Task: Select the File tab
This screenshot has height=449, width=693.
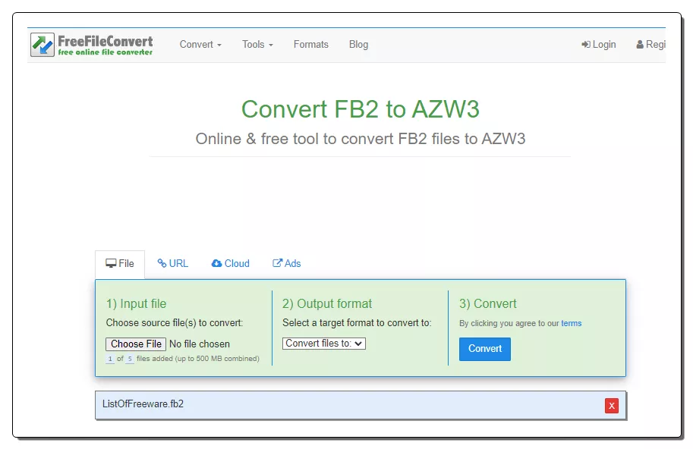Action: pos(120,264)
